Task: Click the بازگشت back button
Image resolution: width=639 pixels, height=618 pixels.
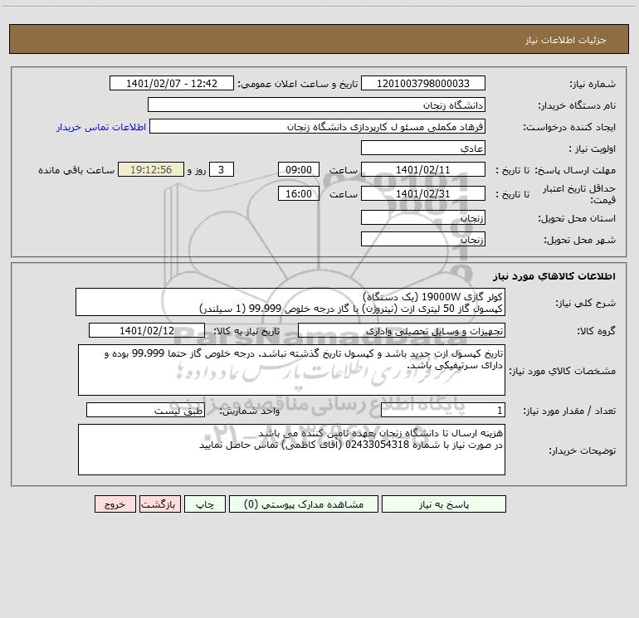Action: pos(159,504)
